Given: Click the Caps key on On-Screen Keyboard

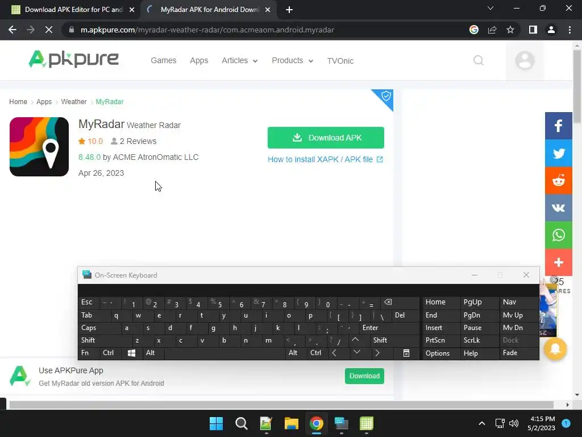Looking at the screenshot, I should pos(99,328).
